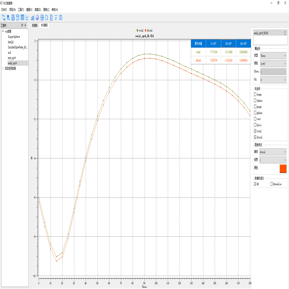289x289 pixels.
Task: Select 3LayerSphere in project tree
Action: 14,37
